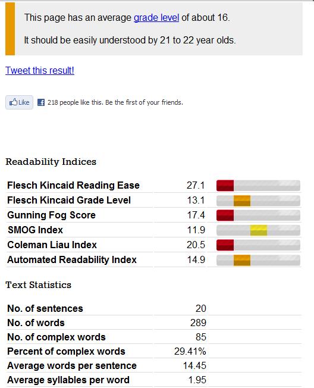Click the Automated Readability Index bar
This screenshot has width=314, height=388.
coord(258,260)
